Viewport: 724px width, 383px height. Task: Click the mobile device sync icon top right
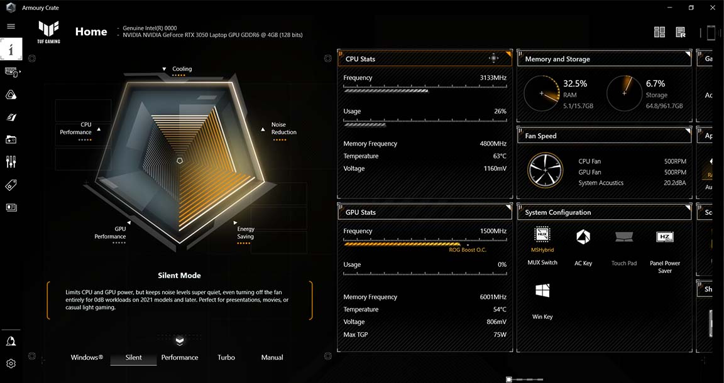point(711,32)
